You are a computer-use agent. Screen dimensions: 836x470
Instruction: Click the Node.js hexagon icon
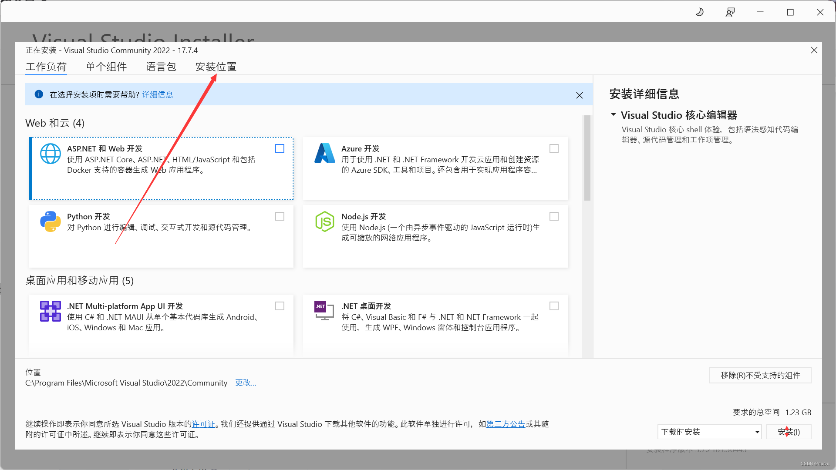tap(324, 222)
